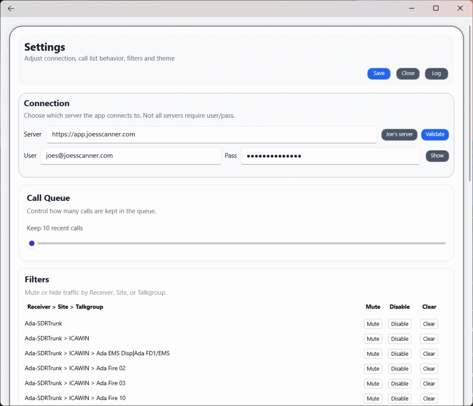The width and height of the screenshot is (473, 406).
Task: Clear filter for Ada EMS Disp talkgroup
Action: click(x=429, y=354)
